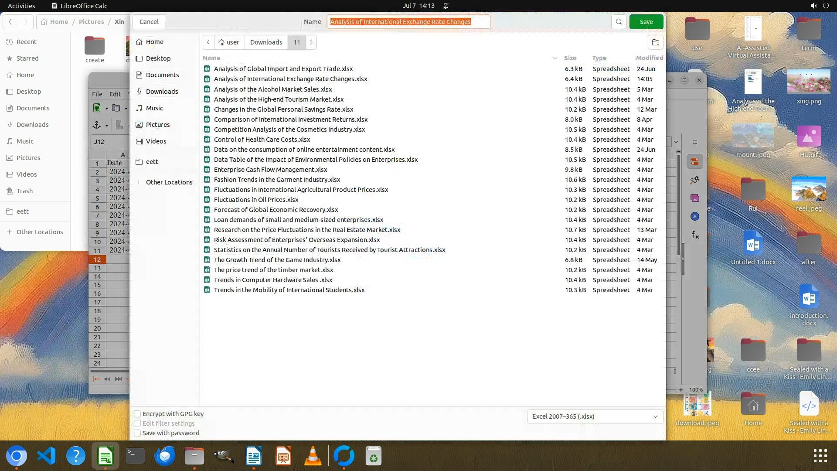The height and width of the screenshot is (471, 837).
Task: Open the Edit menu in Calc
Action: [x=115, y=94]
